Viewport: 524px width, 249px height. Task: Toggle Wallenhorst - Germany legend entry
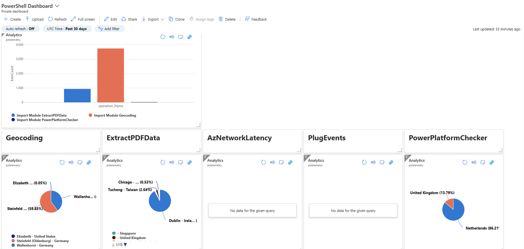pos(32,246)
